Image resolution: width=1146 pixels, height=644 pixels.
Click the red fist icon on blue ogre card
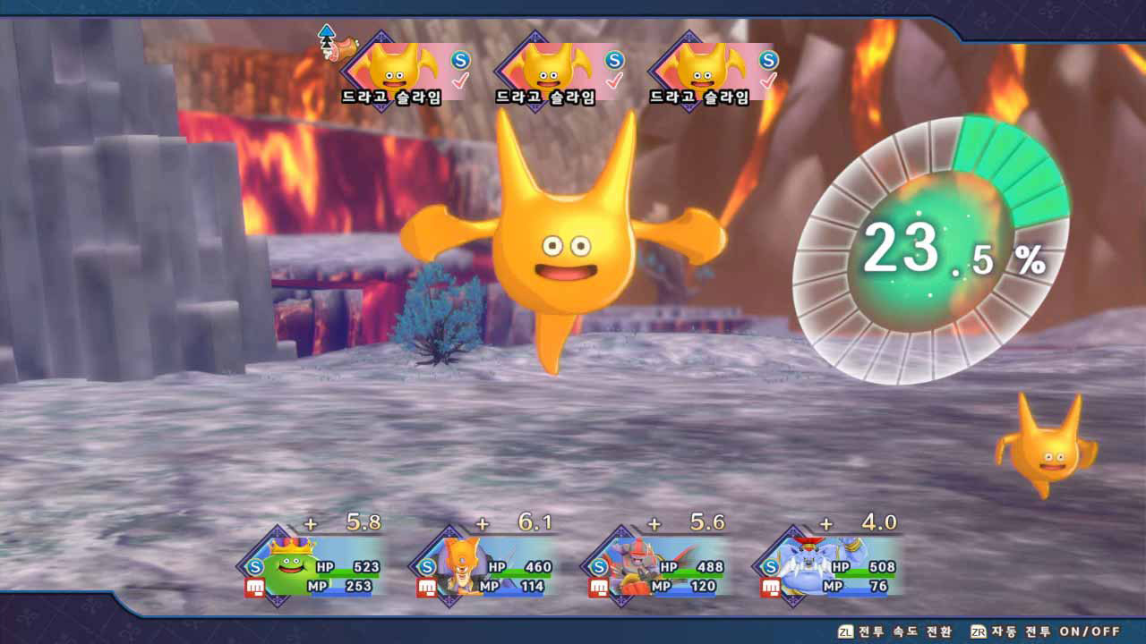click(770, 588)
